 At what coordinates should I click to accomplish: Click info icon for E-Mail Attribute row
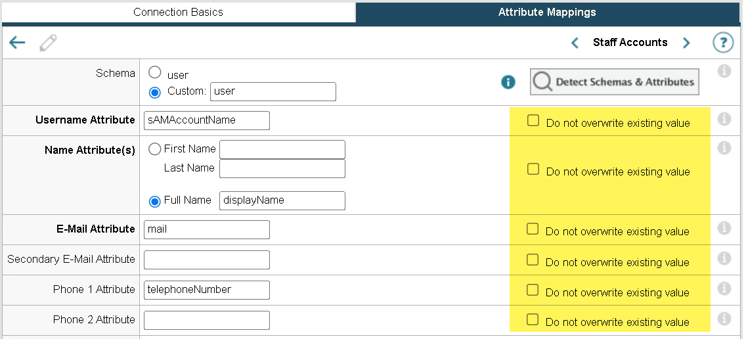[x=724, y=228]
